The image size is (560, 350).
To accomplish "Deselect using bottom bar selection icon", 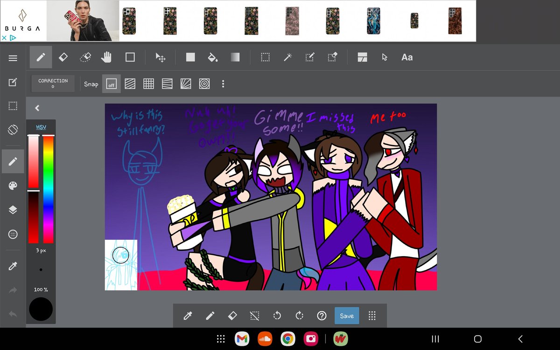I will 255,316.
